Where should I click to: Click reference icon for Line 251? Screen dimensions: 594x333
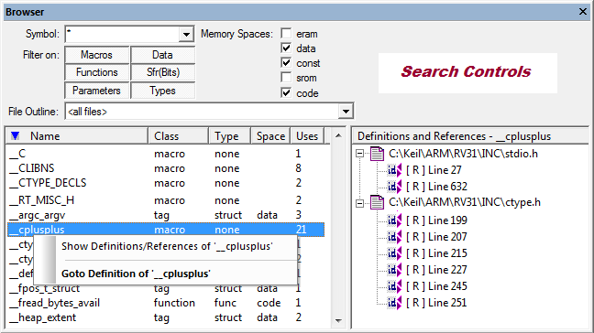coord(394,303)
